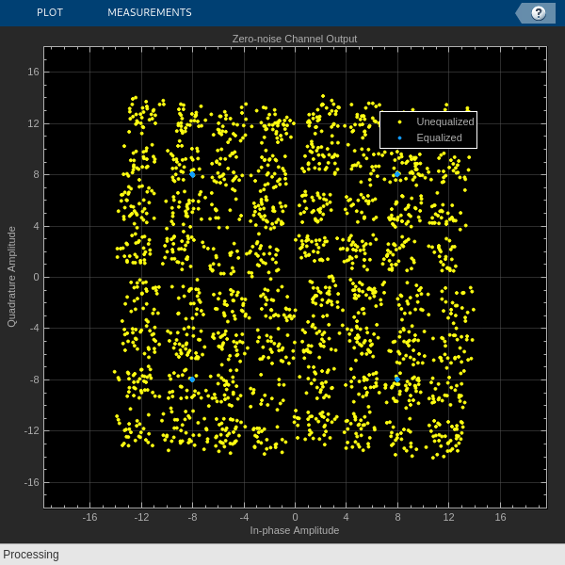Viewport: 565px width, 565px height.
Task: Switch to the MEASUREMENTS tab
Action: coord(150,12)
